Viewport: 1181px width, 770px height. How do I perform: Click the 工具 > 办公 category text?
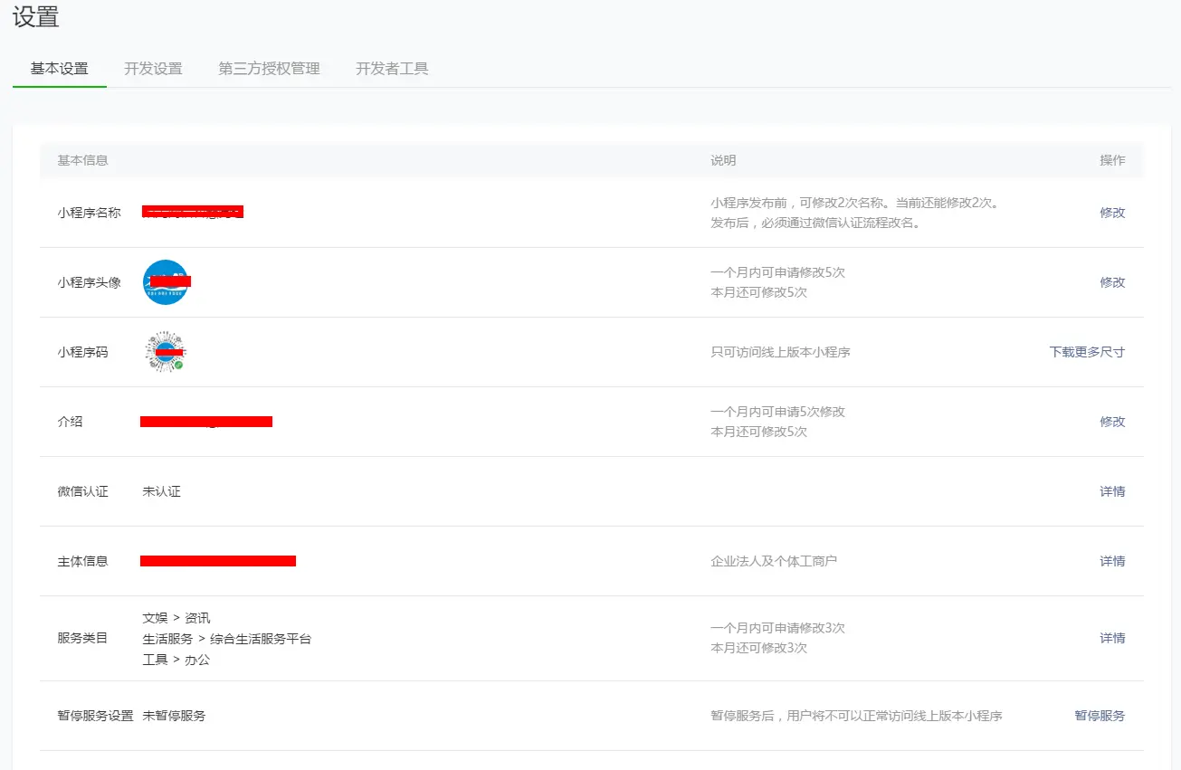coord(176,660)
